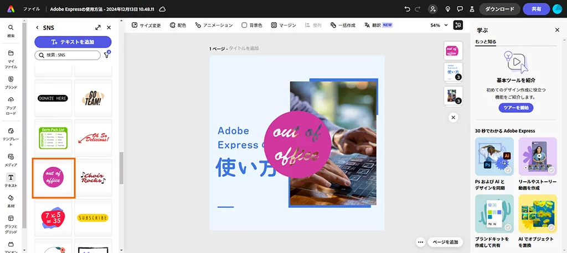Viewport: 567px width, 253px height.
Task: Open the 一括作成 tool
Action: [x=343, y=25]
